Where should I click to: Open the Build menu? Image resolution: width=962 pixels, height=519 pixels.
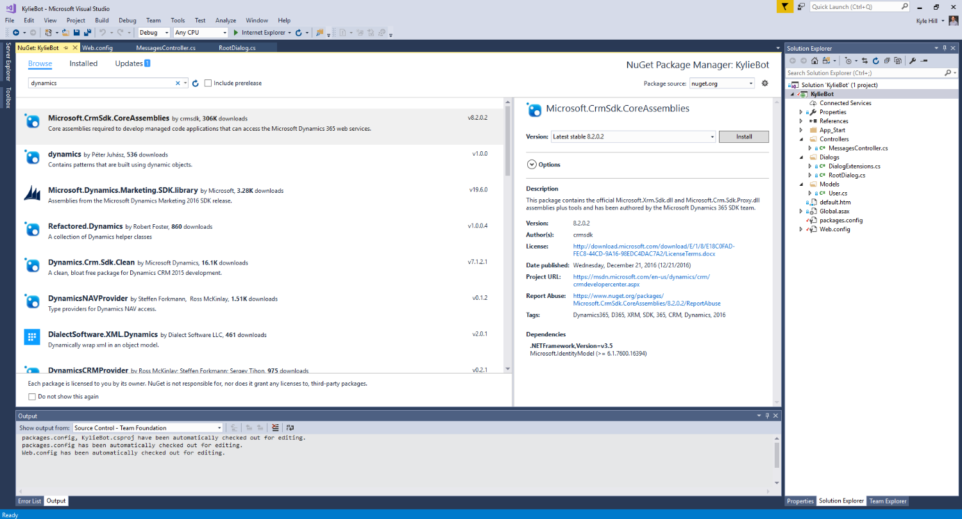pos(101,21)
